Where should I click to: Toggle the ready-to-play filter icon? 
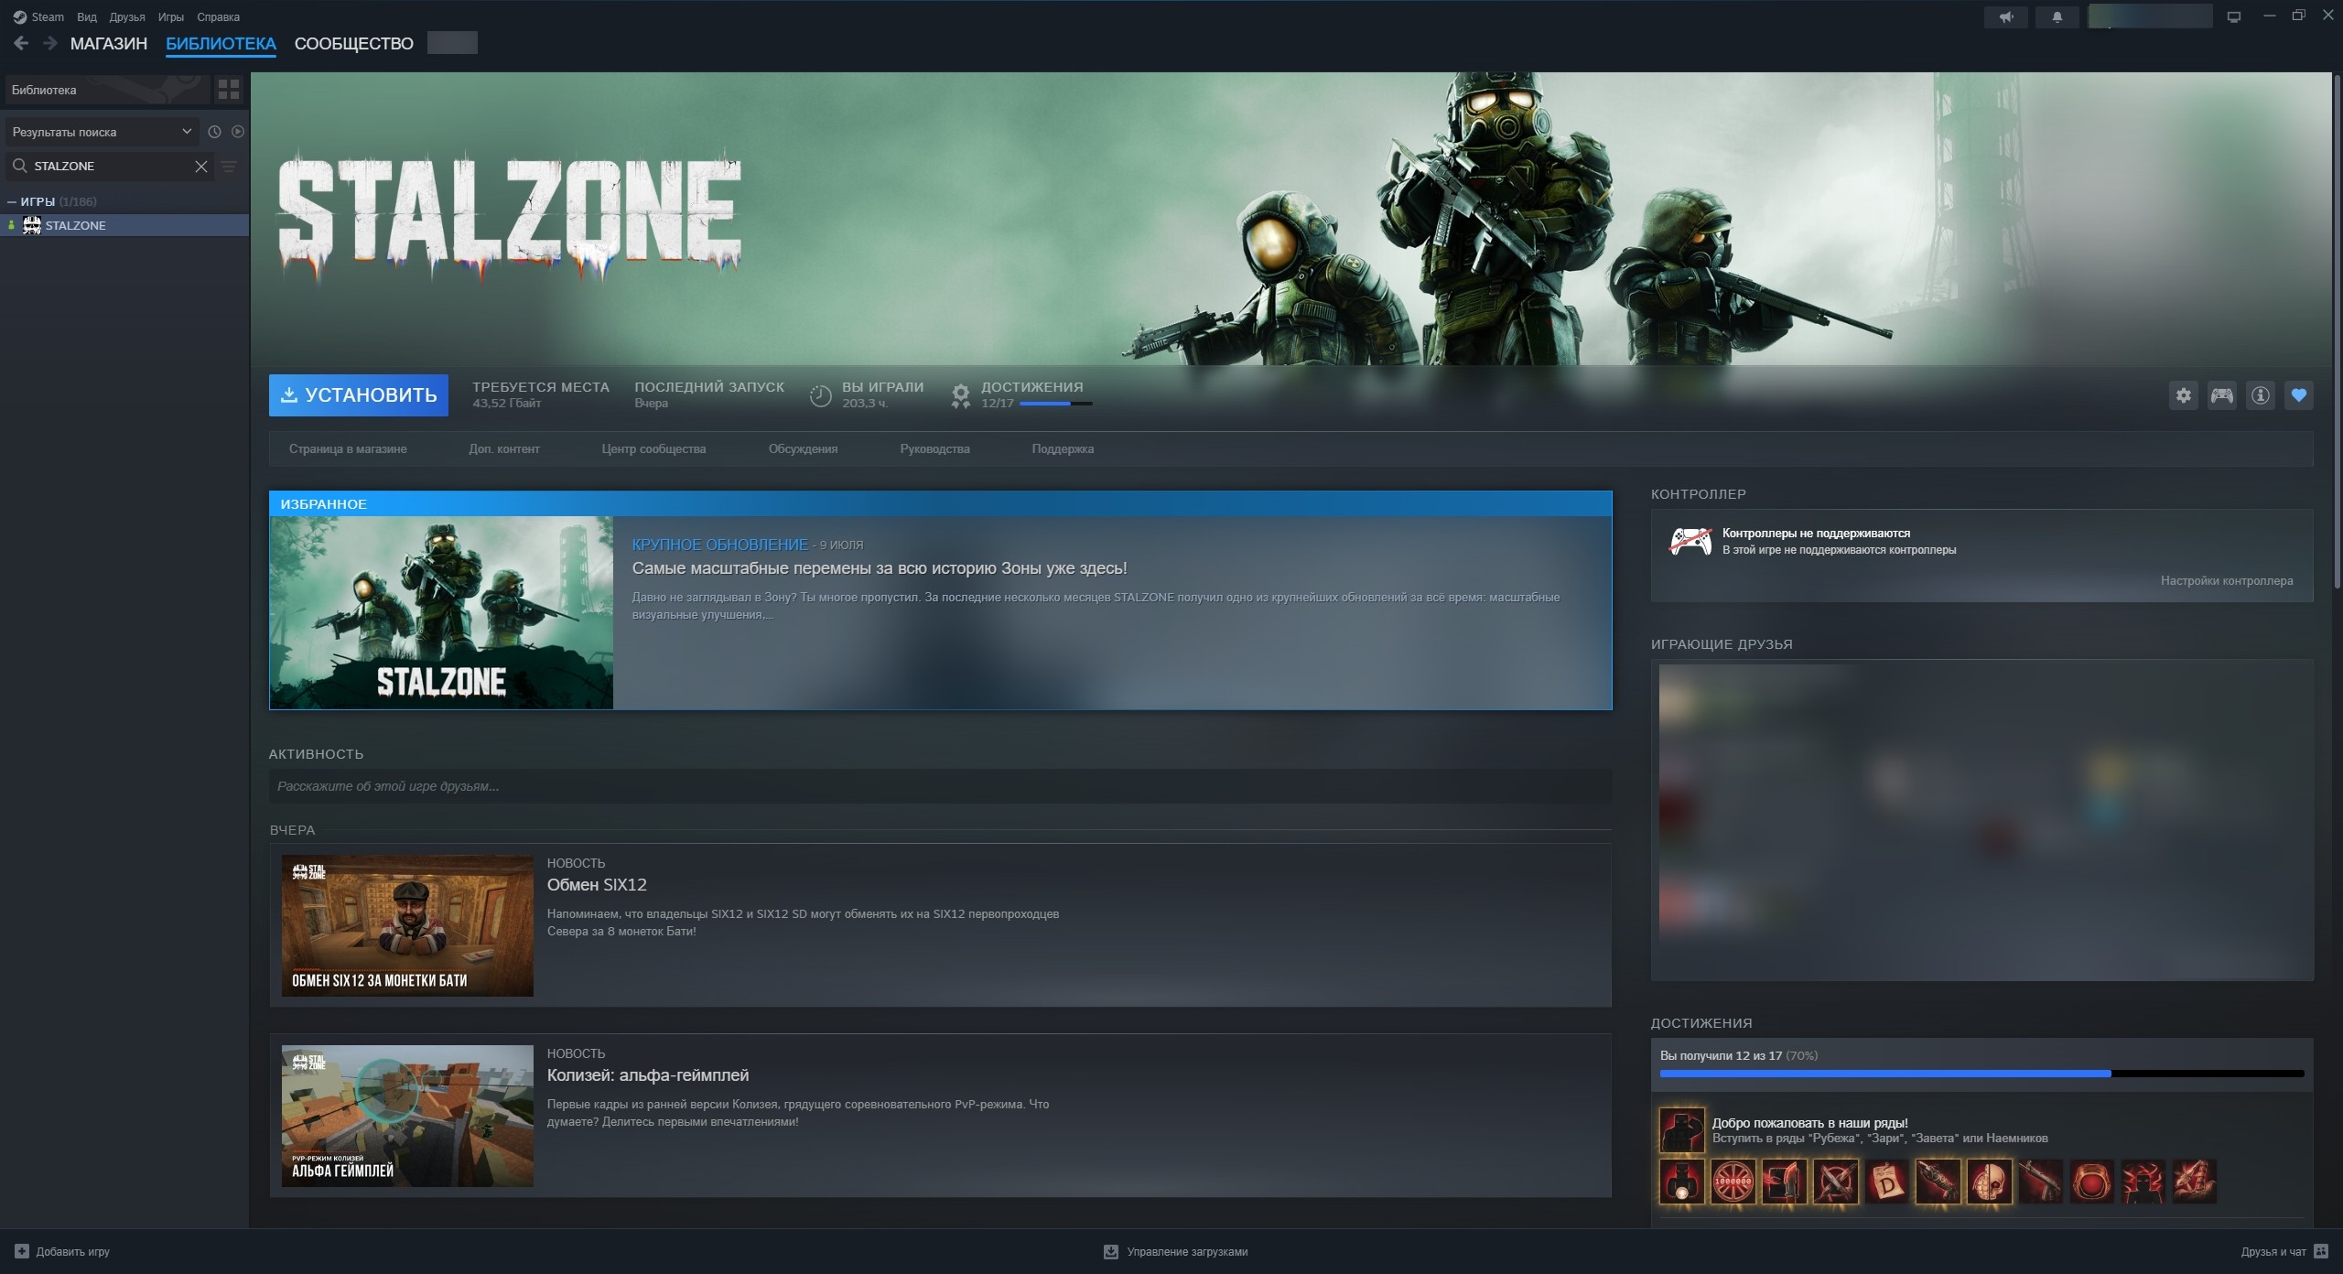238,132
